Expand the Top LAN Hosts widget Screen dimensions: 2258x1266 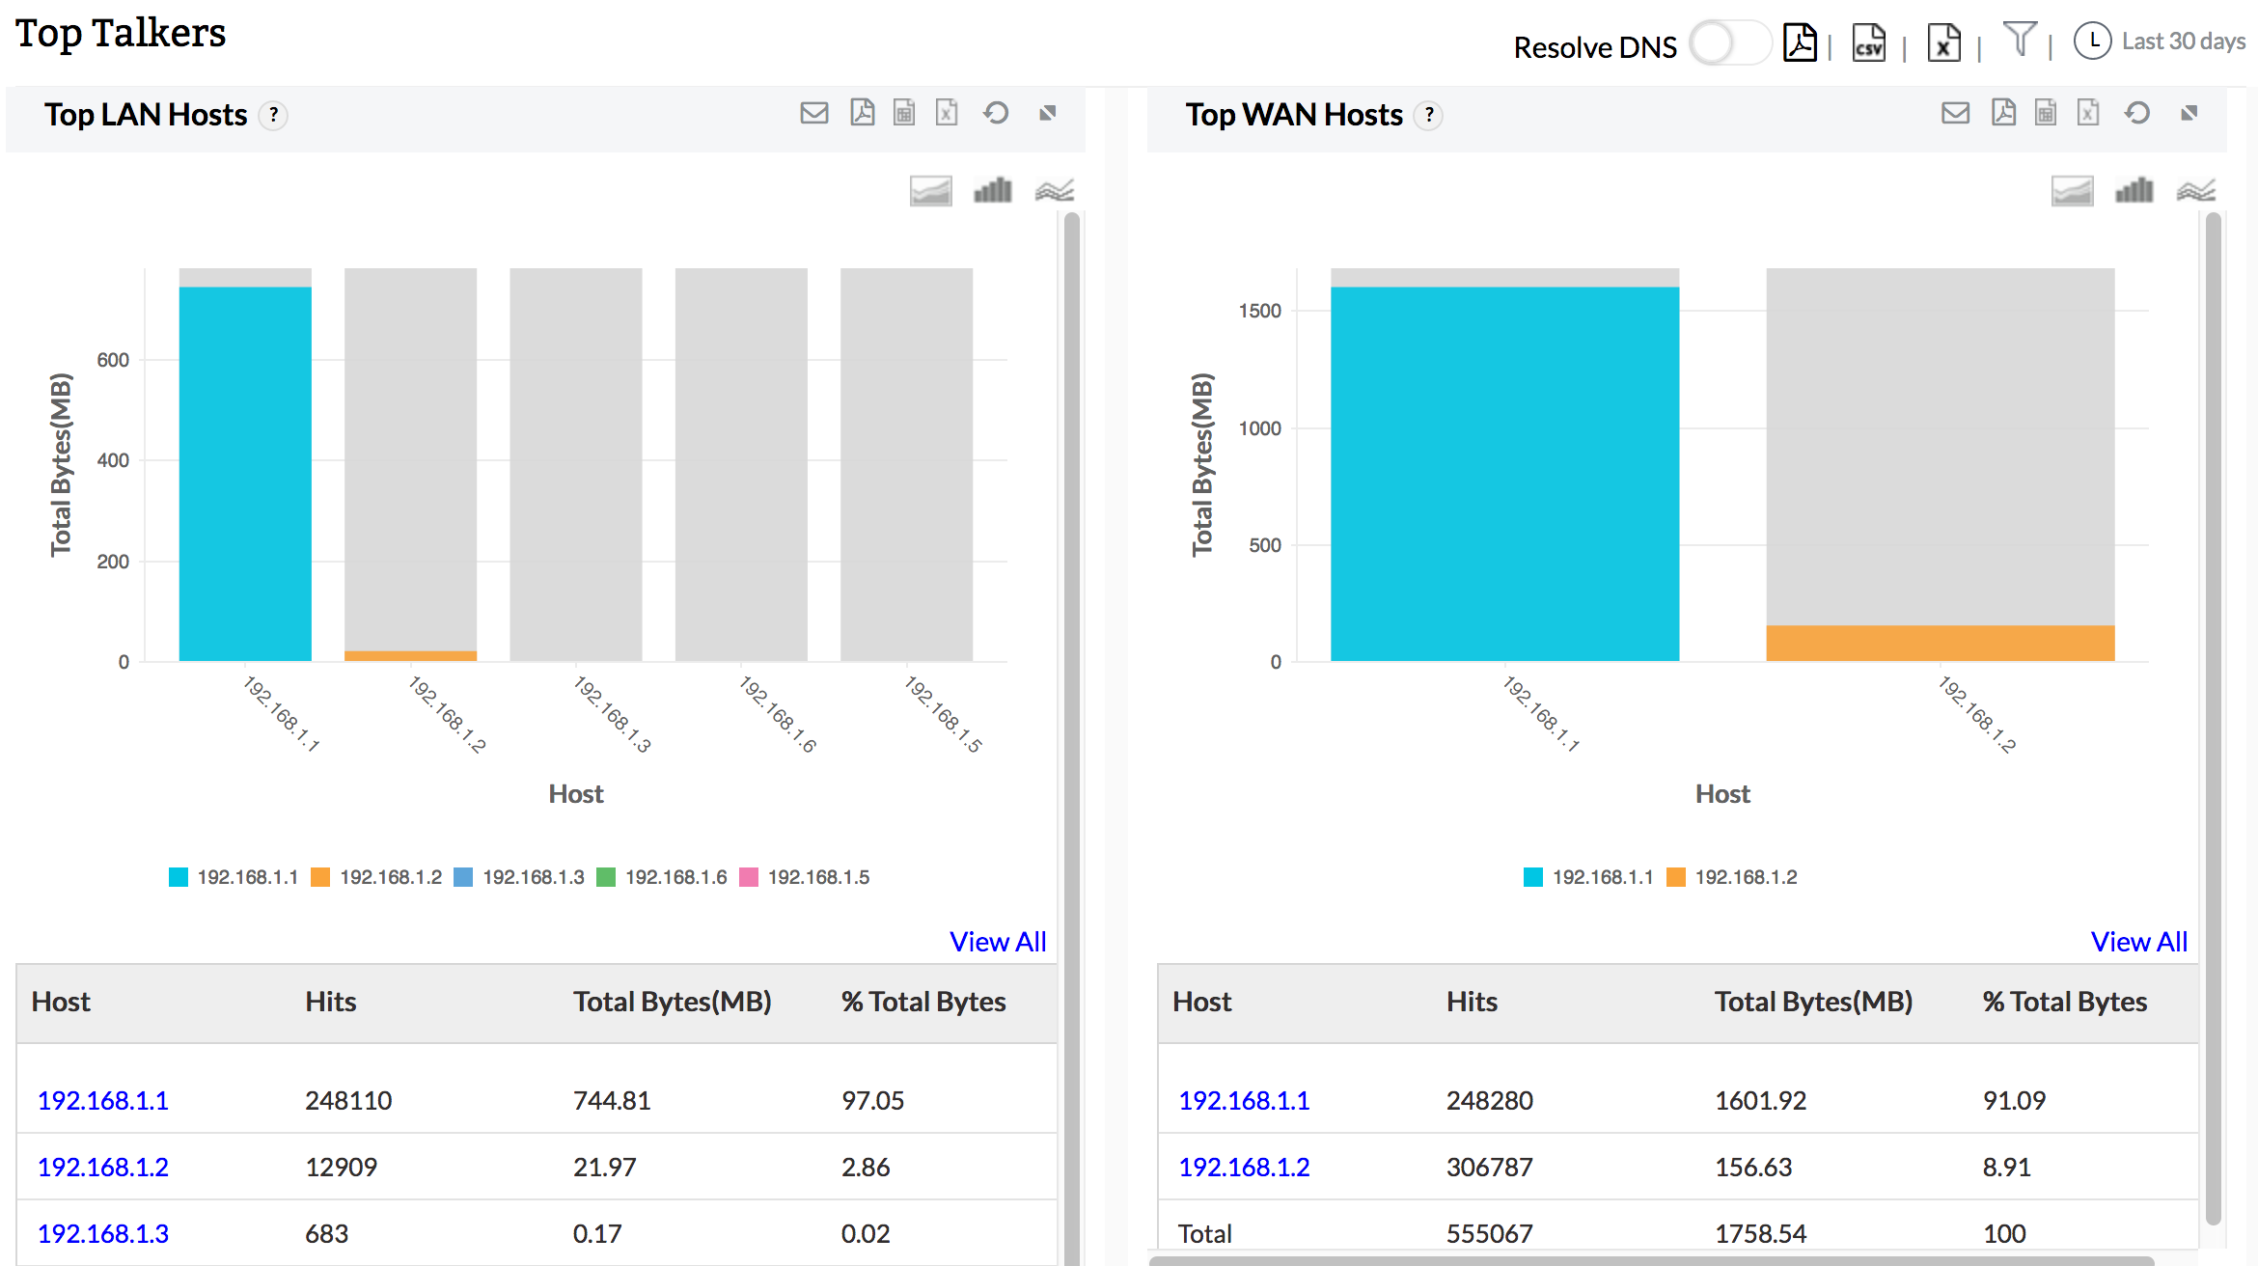click(1048, 113)
